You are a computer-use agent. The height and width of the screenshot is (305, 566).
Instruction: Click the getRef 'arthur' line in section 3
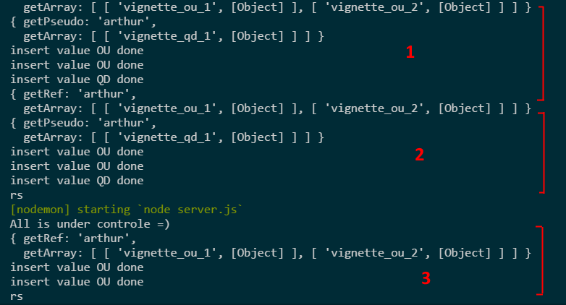click(x=73, y=239)
